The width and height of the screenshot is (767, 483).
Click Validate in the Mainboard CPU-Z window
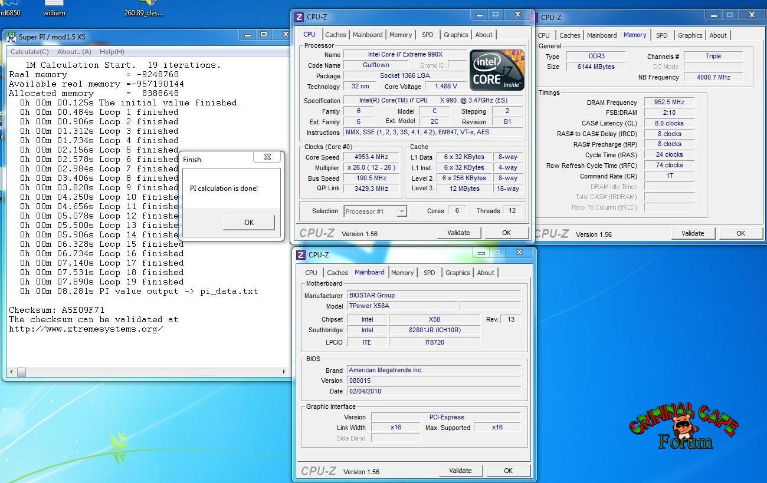pos(460,471)
